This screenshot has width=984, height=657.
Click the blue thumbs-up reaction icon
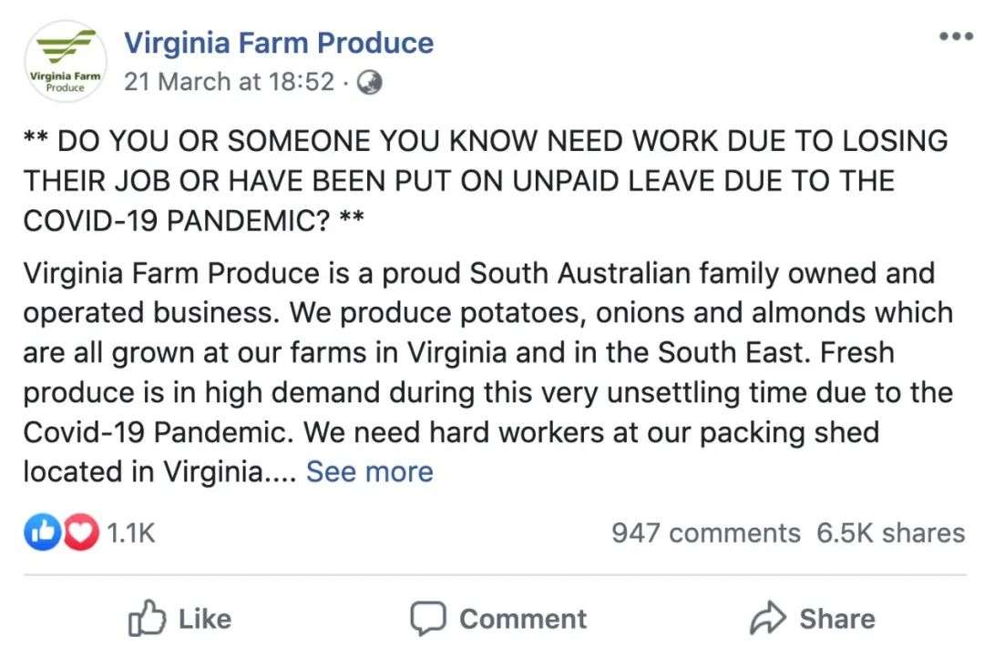point(42,532)
